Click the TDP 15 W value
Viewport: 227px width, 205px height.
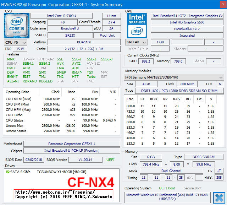[x=20, y=49]
